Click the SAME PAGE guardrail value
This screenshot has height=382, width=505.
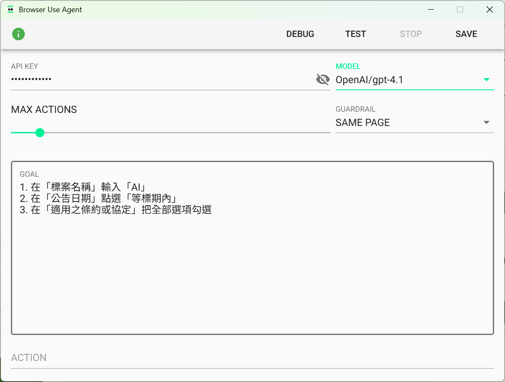point(363,123)
